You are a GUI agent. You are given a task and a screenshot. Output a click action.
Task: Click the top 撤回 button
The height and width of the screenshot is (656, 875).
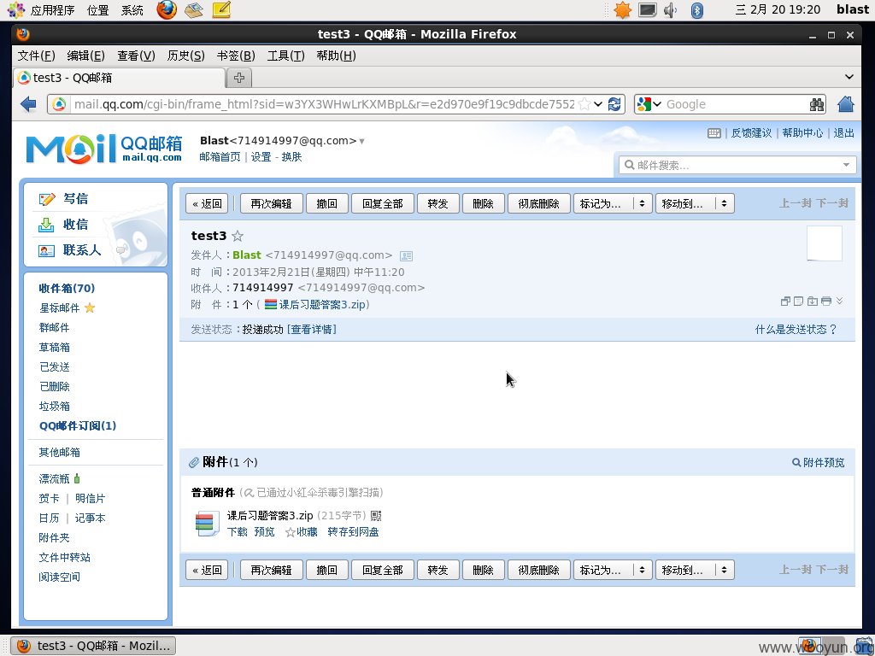click(x=327, y=203)
